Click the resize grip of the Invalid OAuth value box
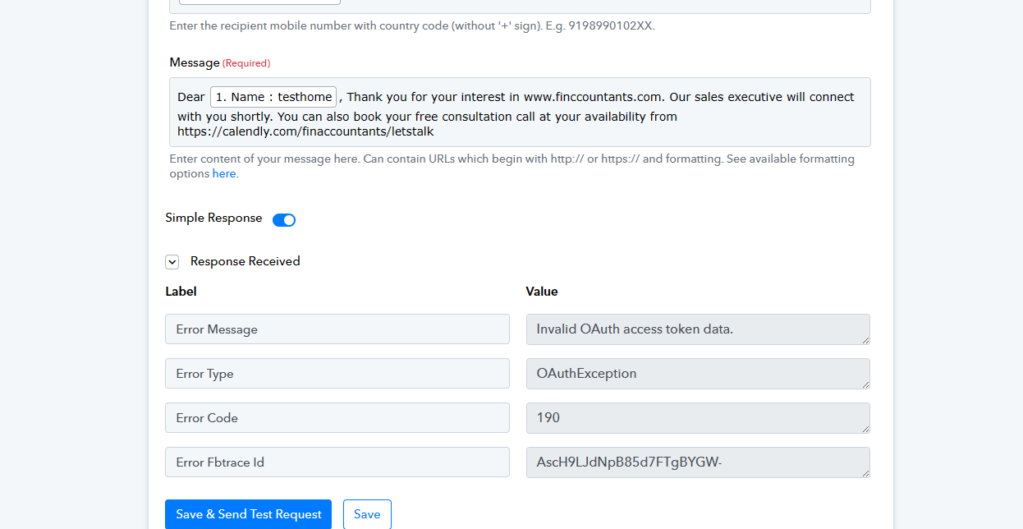Screen dimensions: 1023x529 click(865, 339)
